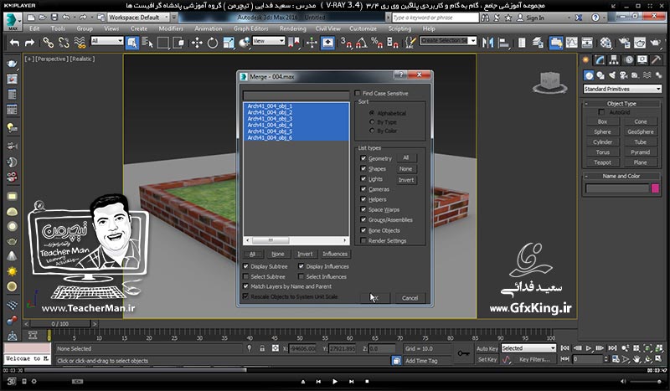Open the Customize menu

363,28
